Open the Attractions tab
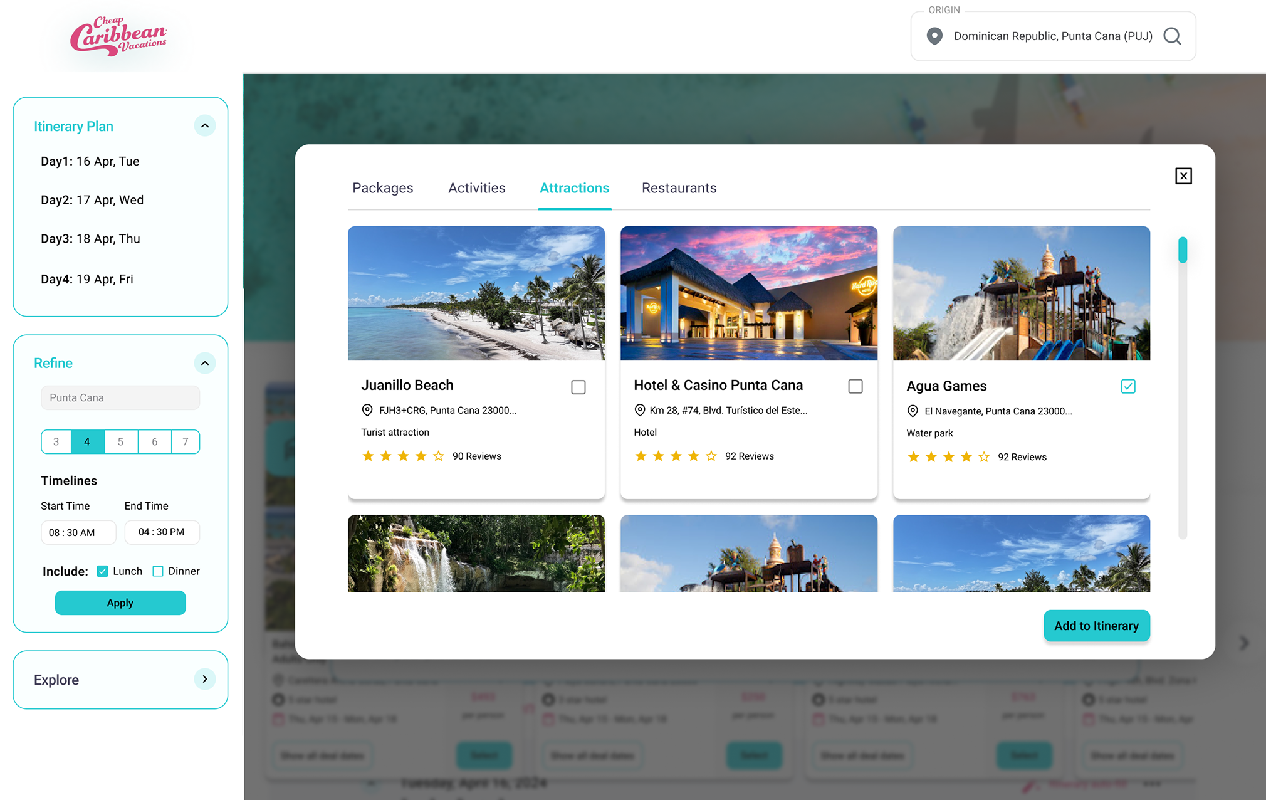 click(575, 188)
